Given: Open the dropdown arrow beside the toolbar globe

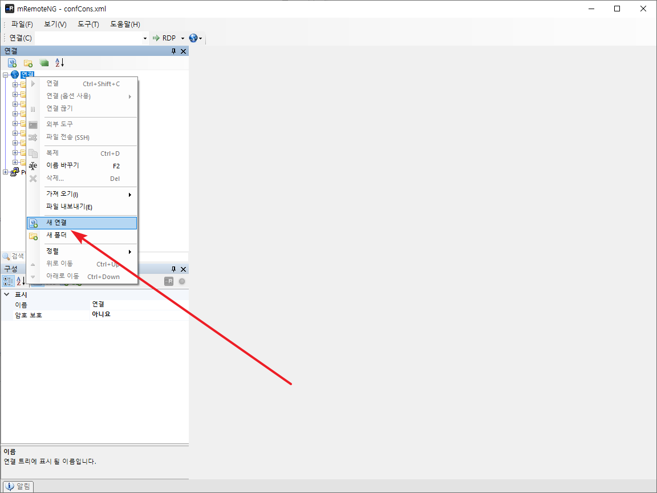Looking at the screenshot, I should pos(201,38).
